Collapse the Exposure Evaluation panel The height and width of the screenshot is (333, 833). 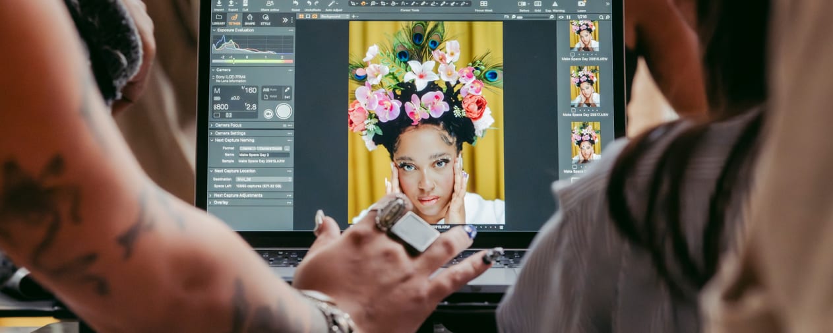[x=214, y=30]
